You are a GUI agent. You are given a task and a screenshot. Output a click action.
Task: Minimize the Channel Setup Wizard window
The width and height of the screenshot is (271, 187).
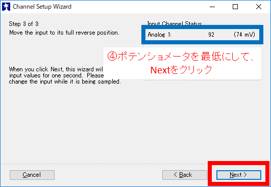212,7
